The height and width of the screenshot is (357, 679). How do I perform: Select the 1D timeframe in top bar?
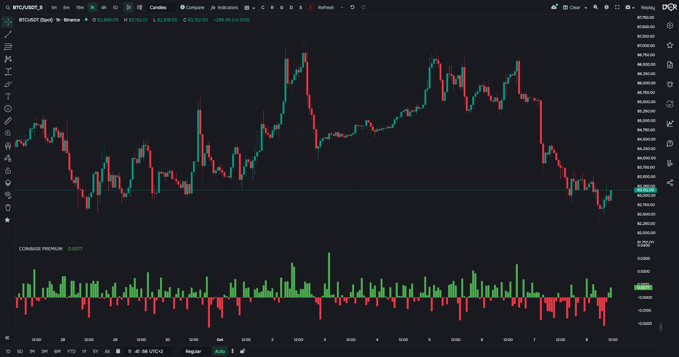pyautogui.click(x=115, y=7)
